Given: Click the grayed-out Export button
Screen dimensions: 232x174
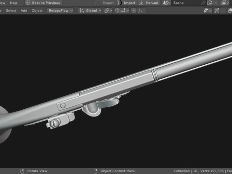Looking at the screenshot, I should pyautogui.click(x=105, y=3).
